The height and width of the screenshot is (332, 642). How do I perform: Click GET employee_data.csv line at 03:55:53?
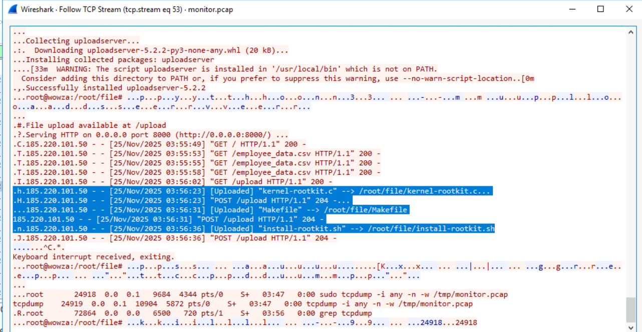197,154
